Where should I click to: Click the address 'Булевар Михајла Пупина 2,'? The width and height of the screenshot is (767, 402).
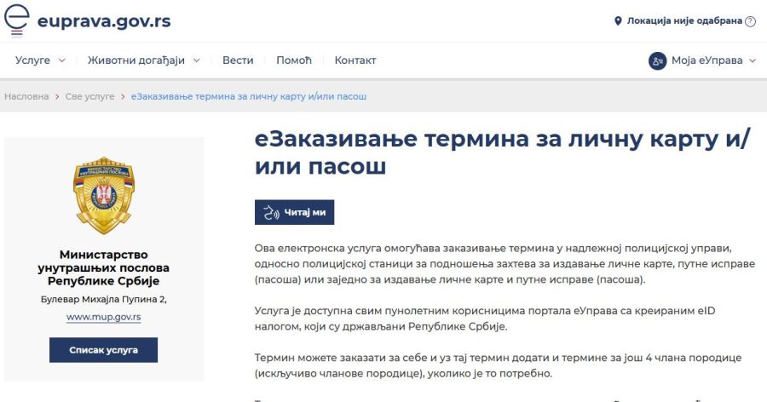(104, 299)
